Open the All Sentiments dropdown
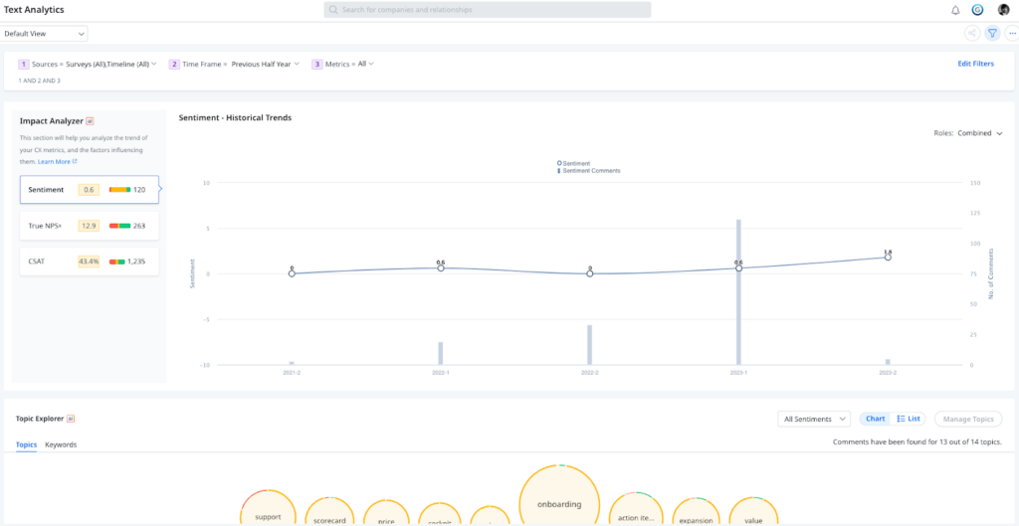Screen dimensions: 1019x526 (814, 419)
